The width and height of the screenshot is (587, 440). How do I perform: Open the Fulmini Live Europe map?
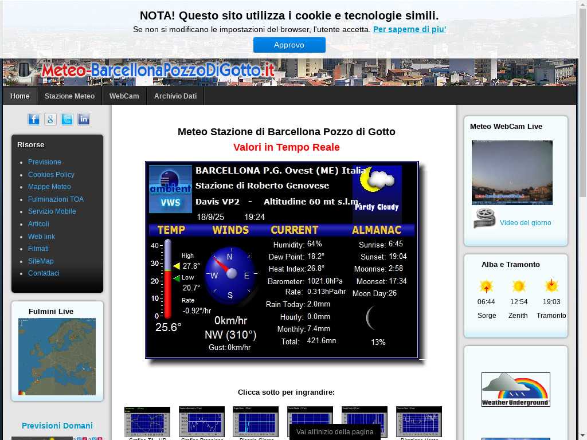57,356
